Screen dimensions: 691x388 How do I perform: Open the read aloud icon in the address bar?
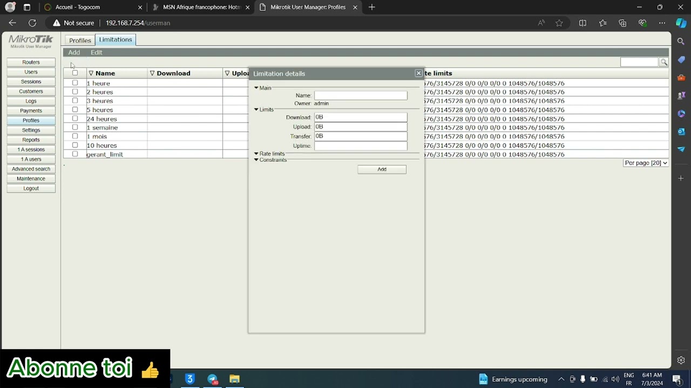541,23
